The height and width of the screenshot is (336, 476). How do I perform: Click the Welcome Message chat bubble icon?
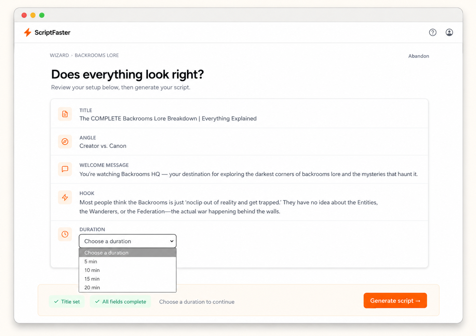click(65, 169)
